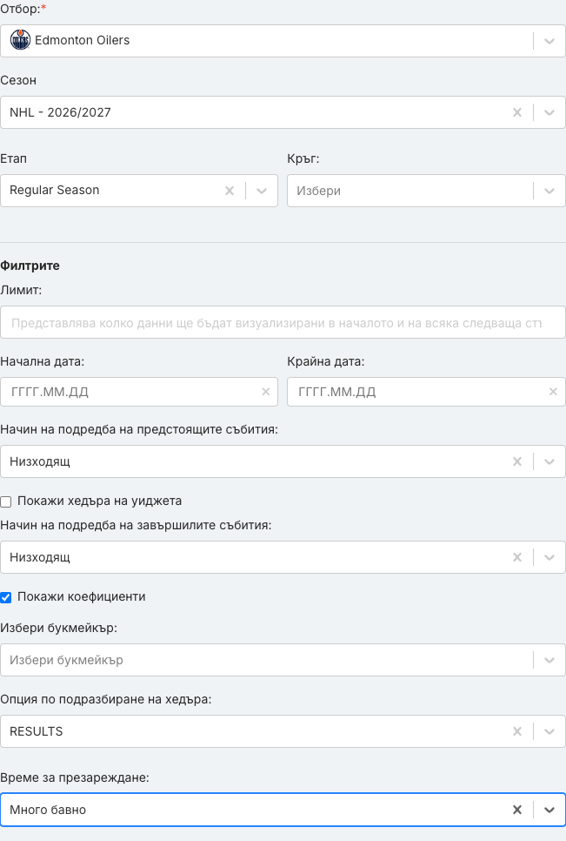Expand the Отбор team dropdown arrow
The height and width of the screenshot is (841, 566).
pos(549,41)
